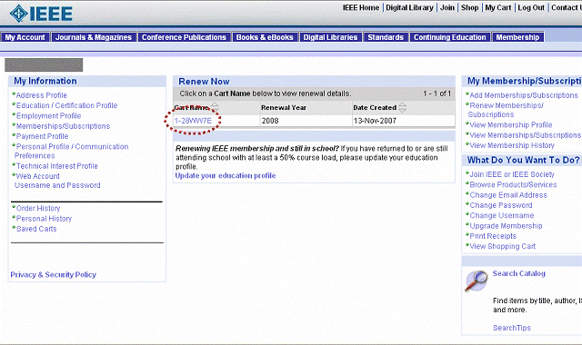This screenshot has height=345, width=582.
Task: Click the Shop top link
Action: coord(469,8)
